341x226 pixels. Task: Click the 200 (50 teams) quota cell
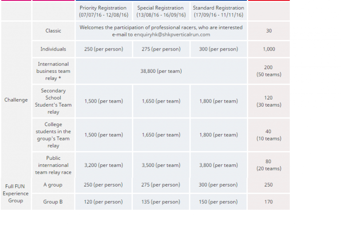click(269, 71)
